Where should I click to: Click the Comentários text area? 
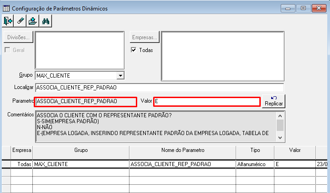pyautogui.click(x=156, y=127)
